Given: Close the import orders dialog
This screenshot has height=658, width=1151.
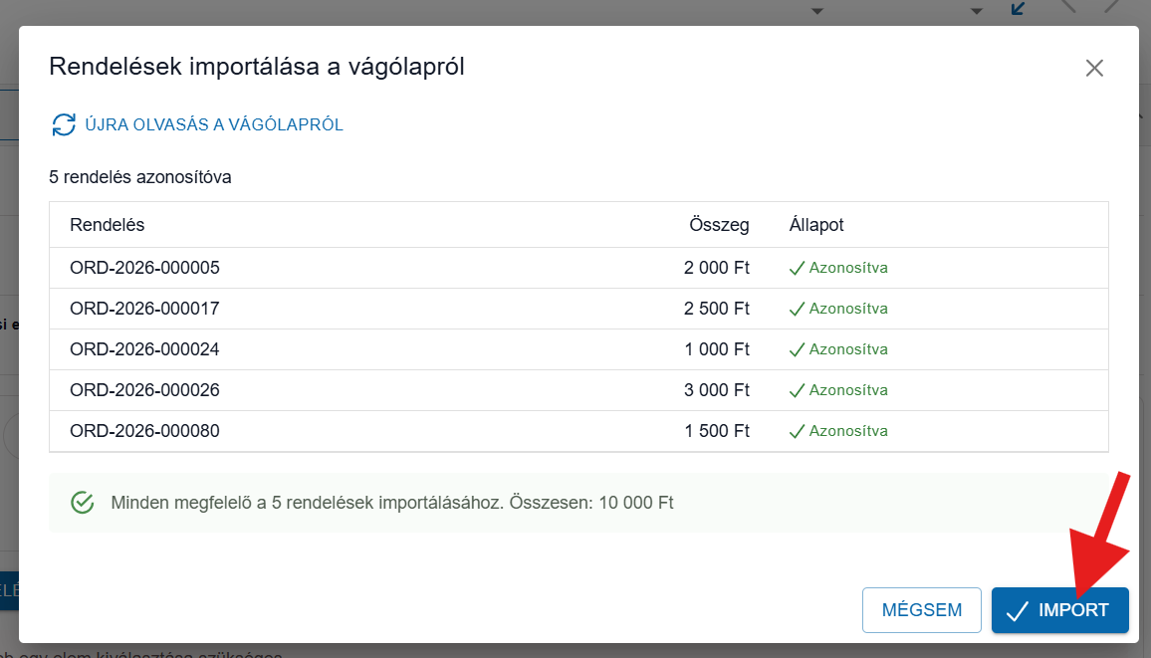Looking at the screenshot, I should (x=1094, y=68).
